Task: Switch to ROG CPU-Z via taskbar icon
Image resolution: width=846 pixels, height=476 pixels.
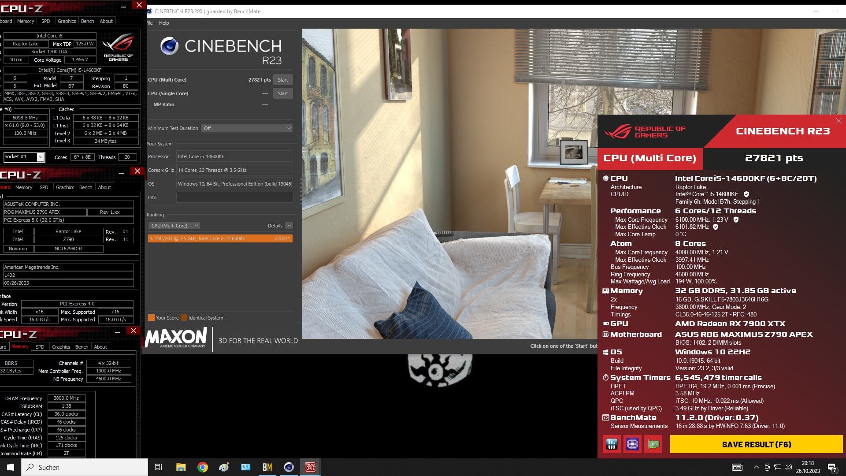Action: coord(310,467)
